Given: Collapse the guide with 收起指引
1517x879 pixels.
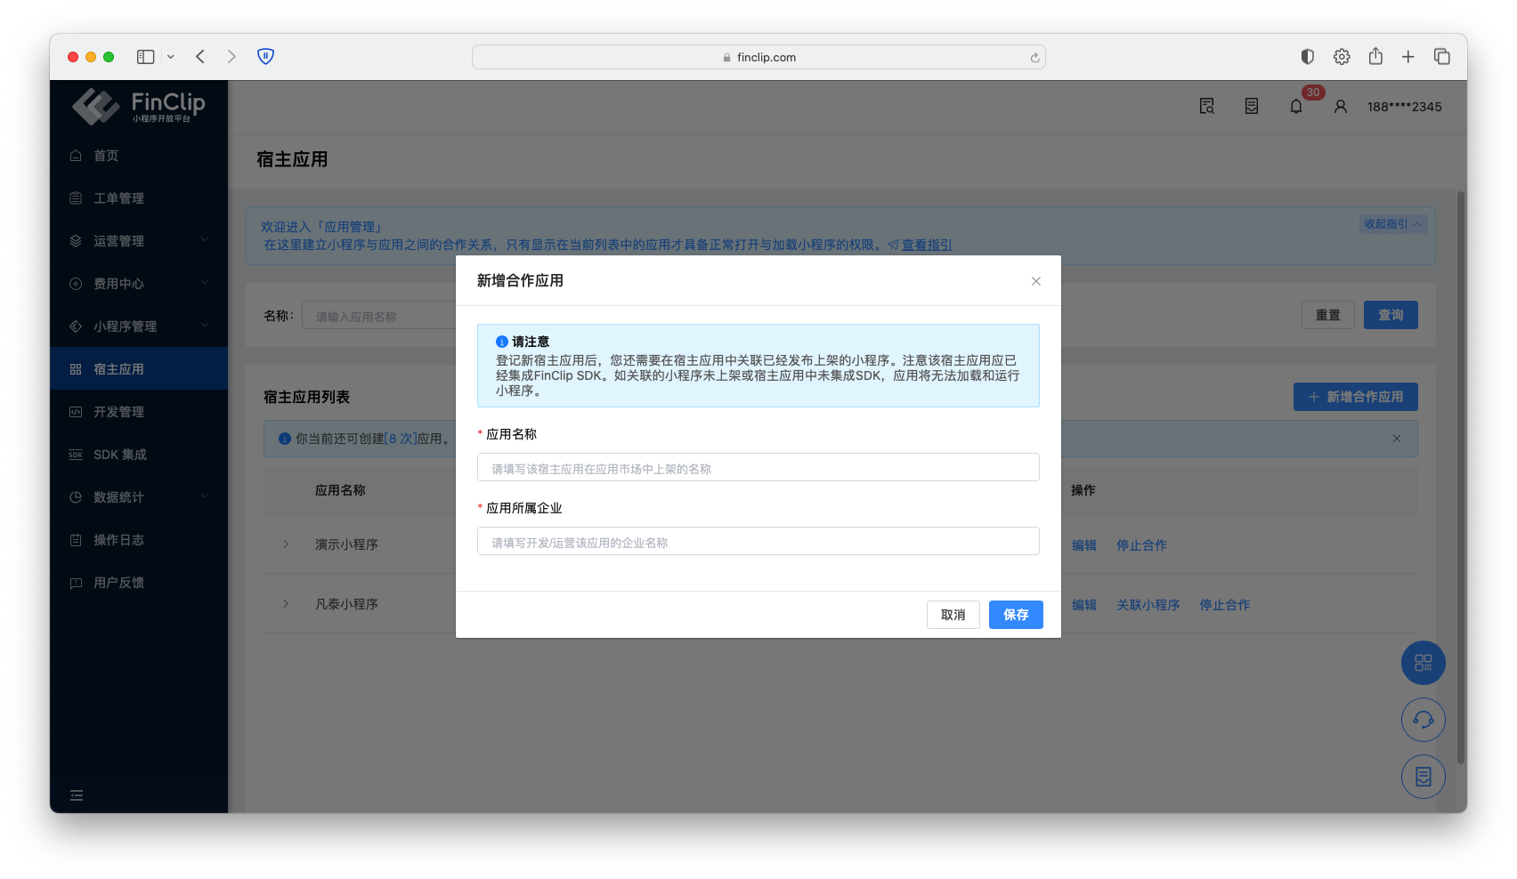Looking at the screenshot, I should (1392, 224).
